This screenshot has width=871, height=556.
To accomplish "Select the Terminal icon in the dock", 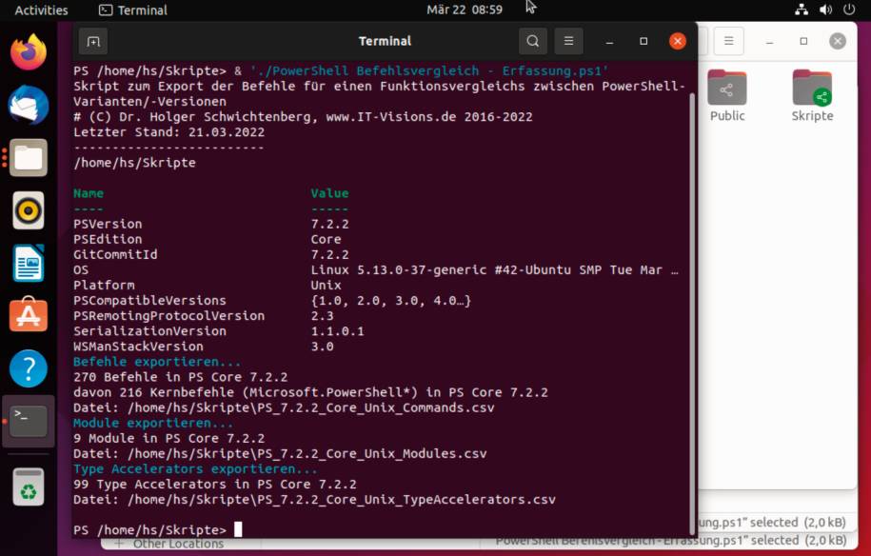I will [x=29, y=421].
